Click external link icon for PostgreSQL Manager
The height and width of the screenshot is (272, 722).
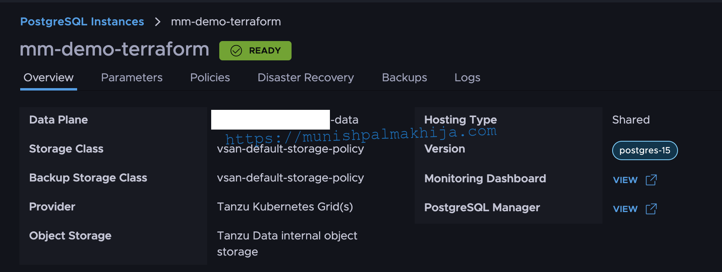point(651,209)
